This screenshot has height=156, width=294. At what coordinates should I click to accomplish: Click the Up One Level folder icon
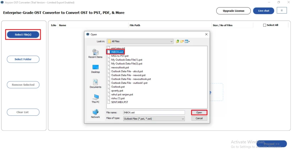click(177, 41)
